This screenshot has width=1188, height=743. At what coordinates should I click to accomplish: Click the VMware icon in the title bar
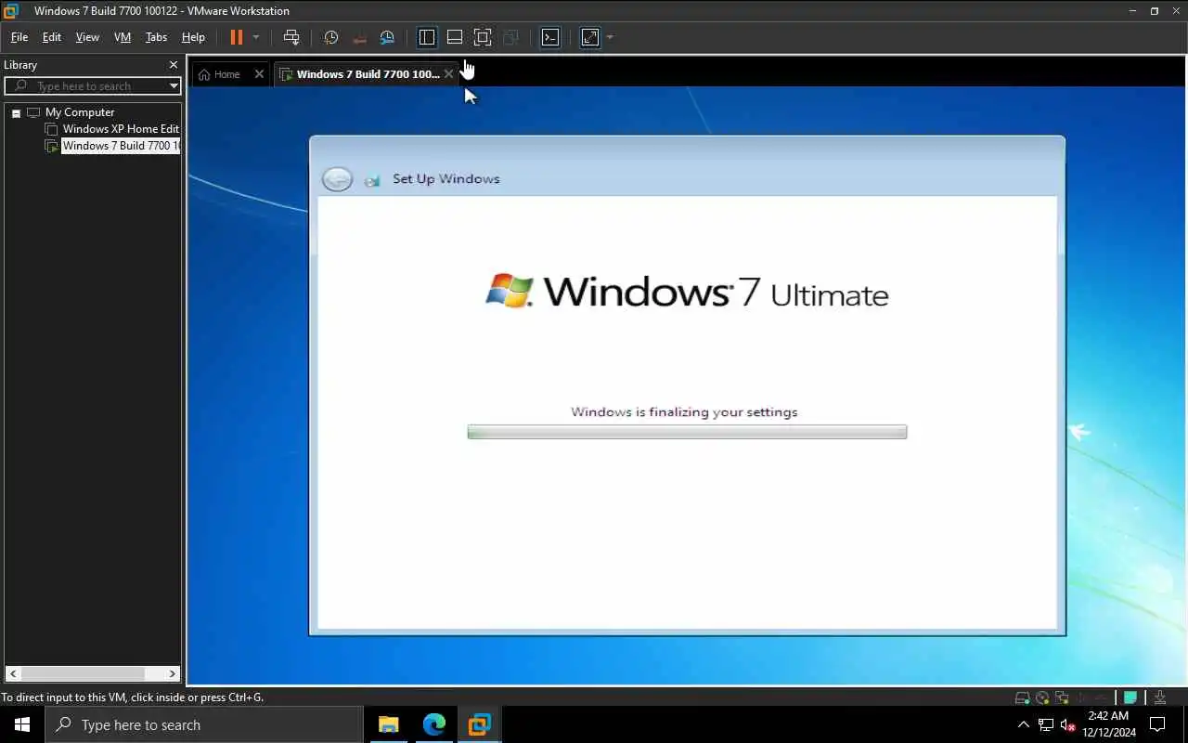[11, 11]
